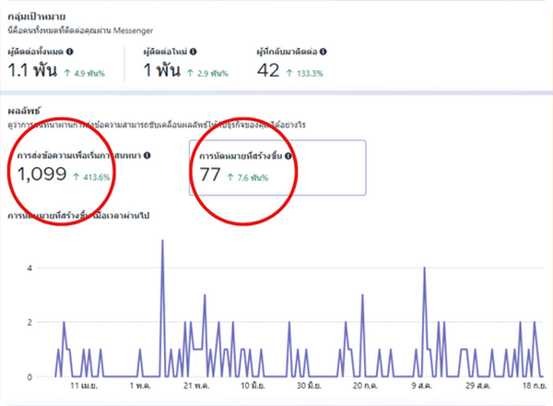Viewport: 553px width, 406px height.
Task: Click the tallest peak in the line chart
Action: tap(162, 241)
